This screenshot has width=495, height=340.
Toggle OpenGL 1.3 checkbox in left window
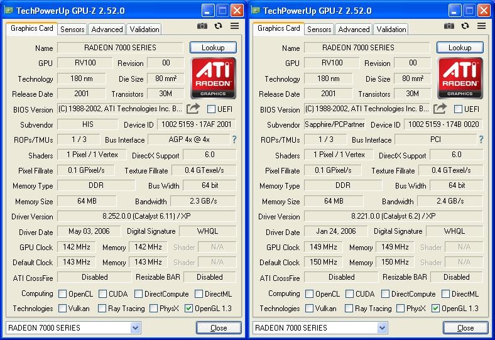tap(188, 308)
